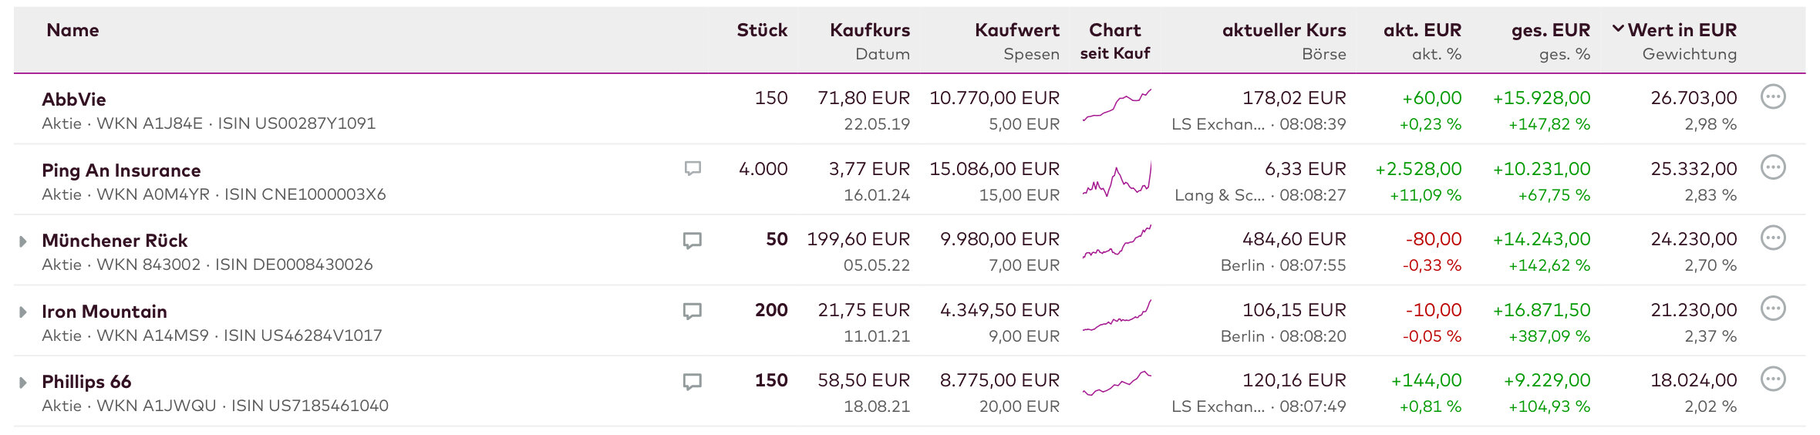The image size is (1820, 435).
Task: Open the more options menu for Phillips 66
Action: [x=1773, y=379]
